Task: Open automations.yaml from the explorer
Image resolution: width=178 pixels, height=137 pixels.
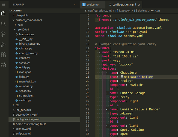Action: coord(27,115)
